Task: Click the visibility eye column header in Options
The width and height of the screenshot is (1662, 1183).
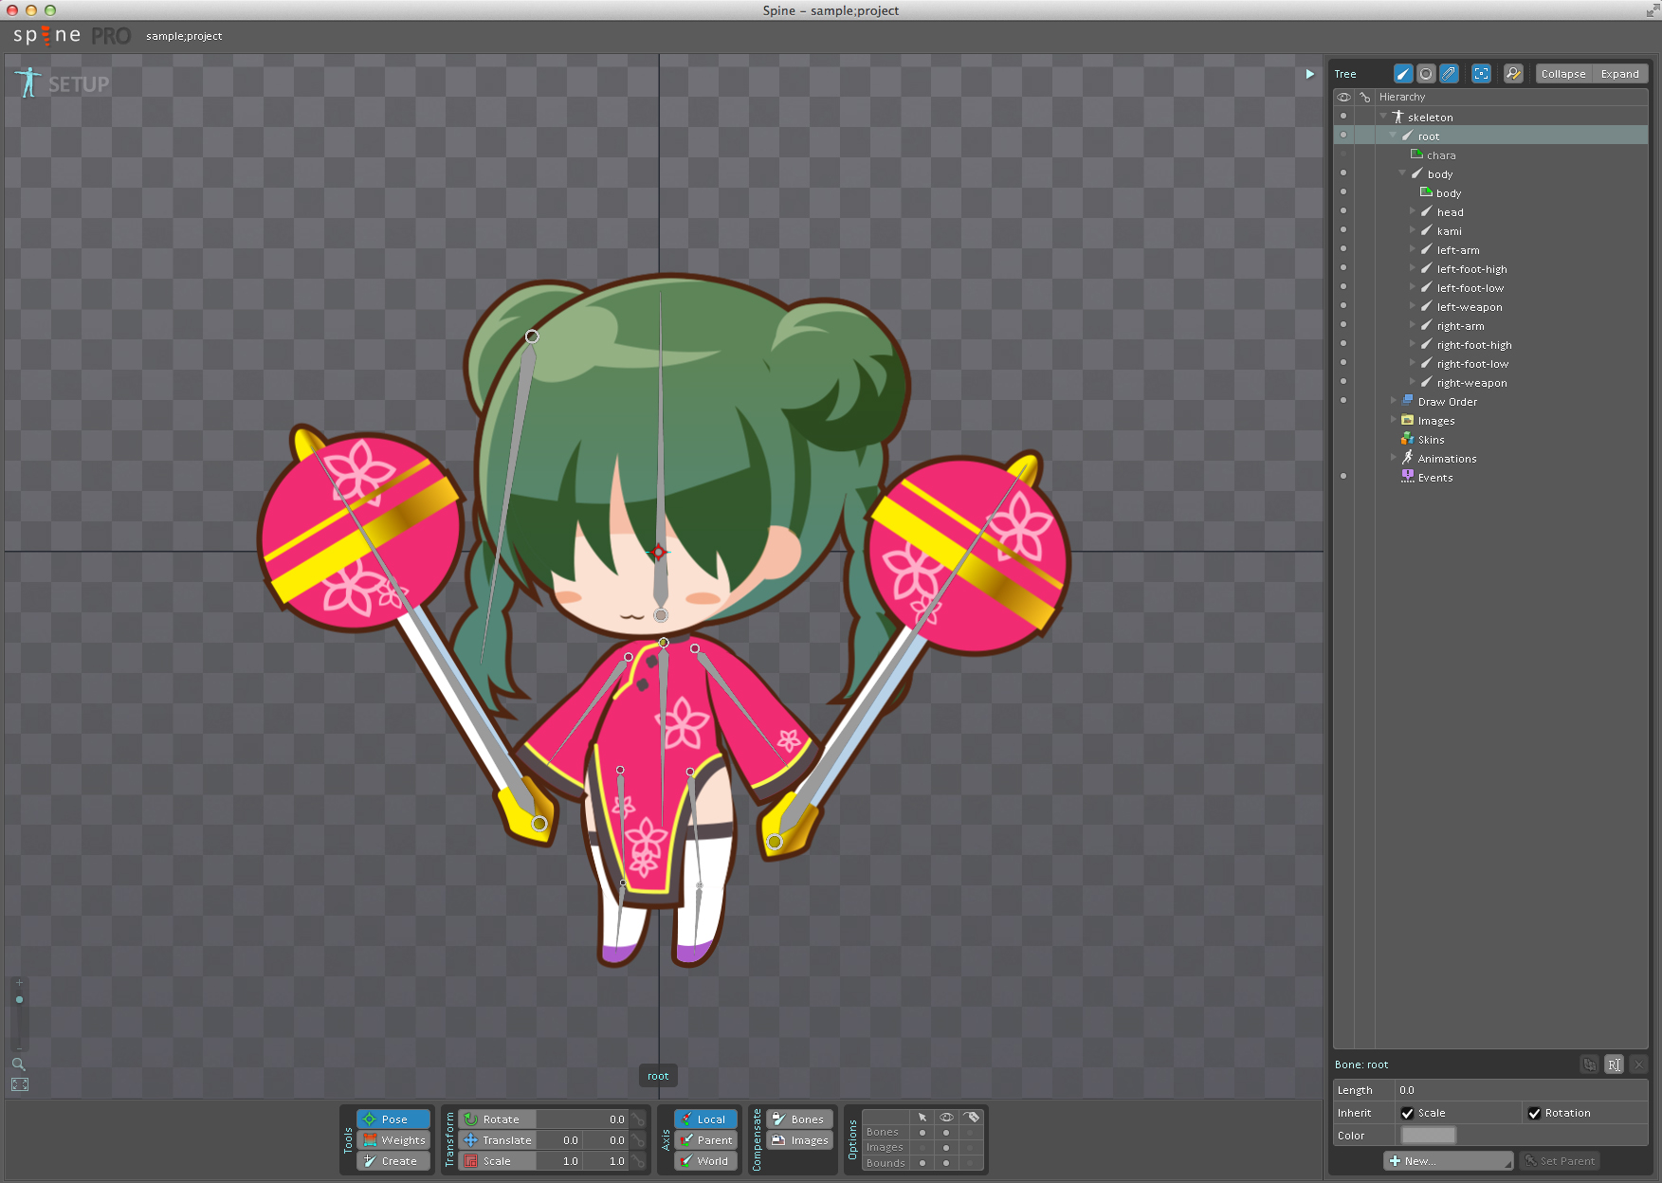Action: [946, 1118]
